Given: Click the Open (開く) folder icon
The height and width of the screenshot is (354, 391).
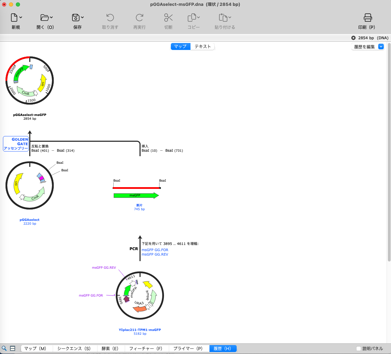Looking at the screenshot, I should tap(44, 18).
